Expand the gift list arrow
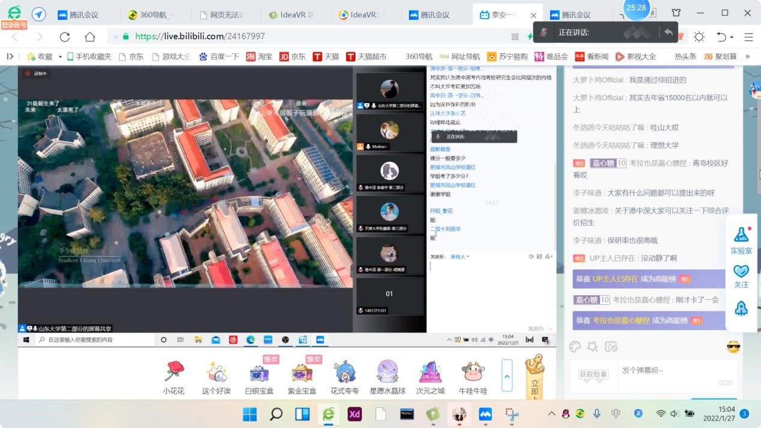Viewport: 761px width, 428px height. point(507,376)
